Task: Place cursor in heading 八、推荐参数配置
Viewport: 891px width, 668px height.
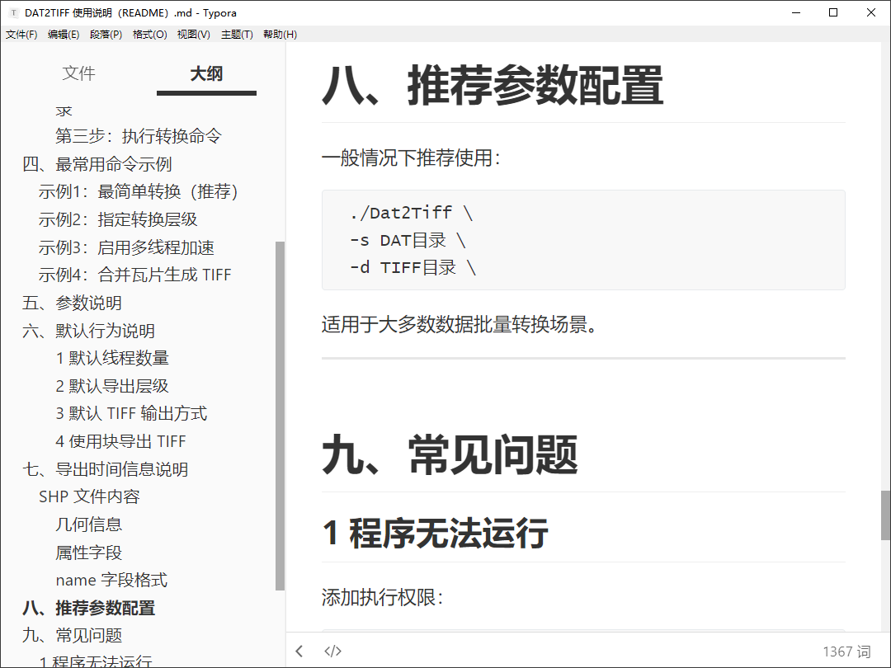Action: point(493,85)
